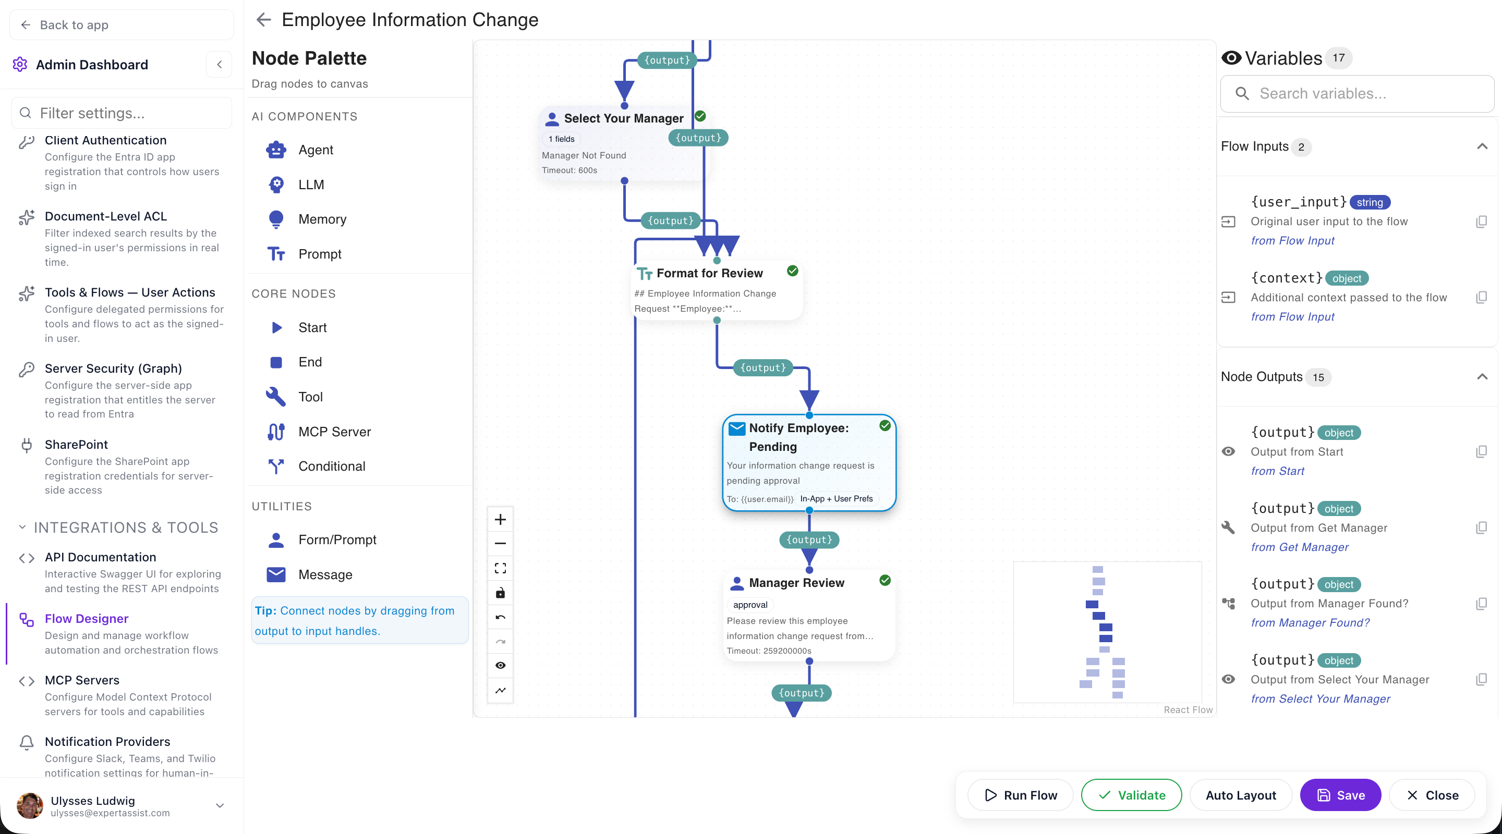
Task: Open API Documentation page
Action: (x=122, y=572)
